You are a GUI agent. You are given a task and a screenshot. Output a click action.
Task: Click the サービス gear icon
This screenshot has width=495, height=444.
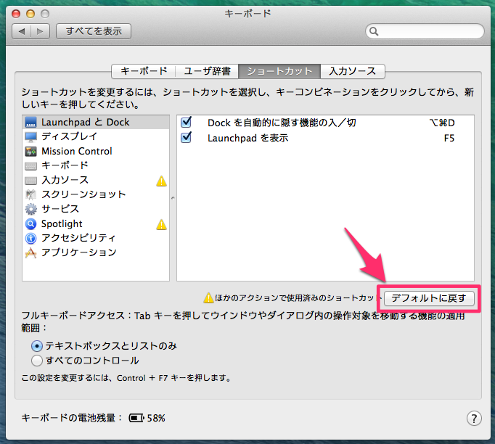(31, 209)
